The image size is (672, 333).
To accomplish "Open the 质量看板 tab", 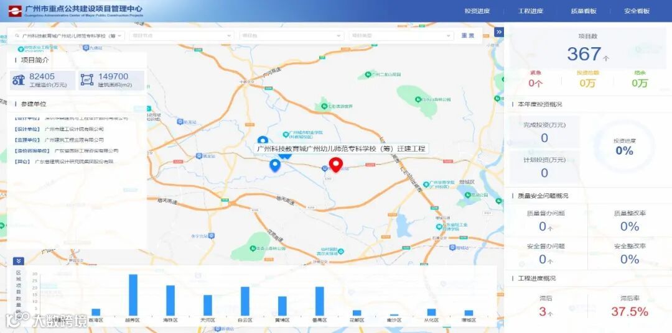I will pyautogui.click(x=584, y=11).
